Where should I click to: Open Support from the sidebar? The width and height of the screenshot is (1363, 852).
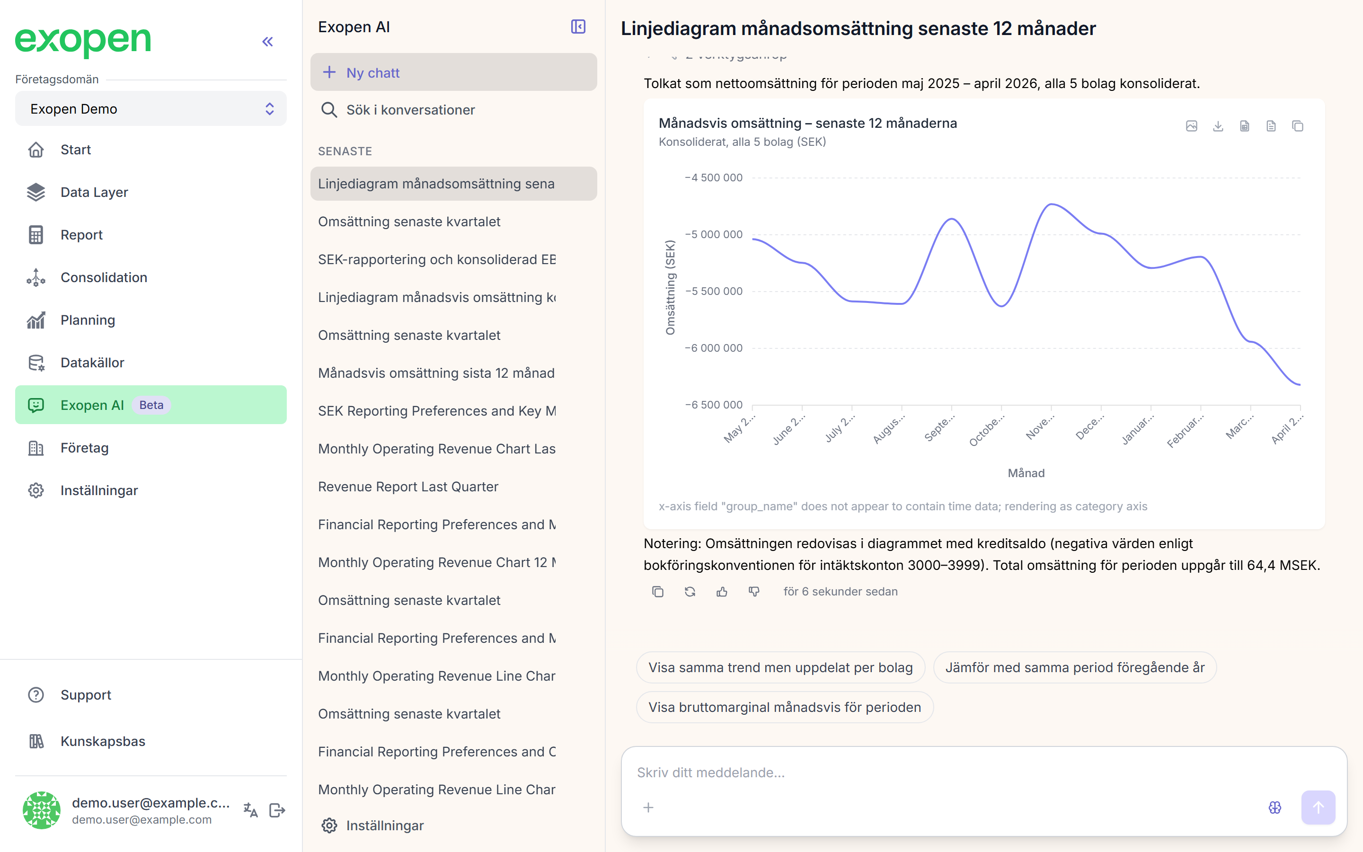[151, 695]
